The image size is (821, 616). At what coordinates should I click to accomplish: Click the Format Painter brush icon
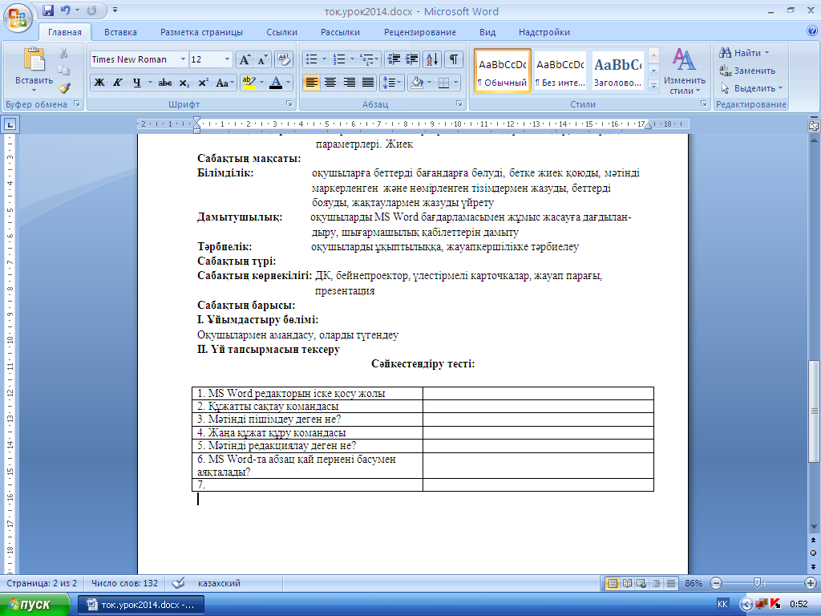click(x=64, y=87)
